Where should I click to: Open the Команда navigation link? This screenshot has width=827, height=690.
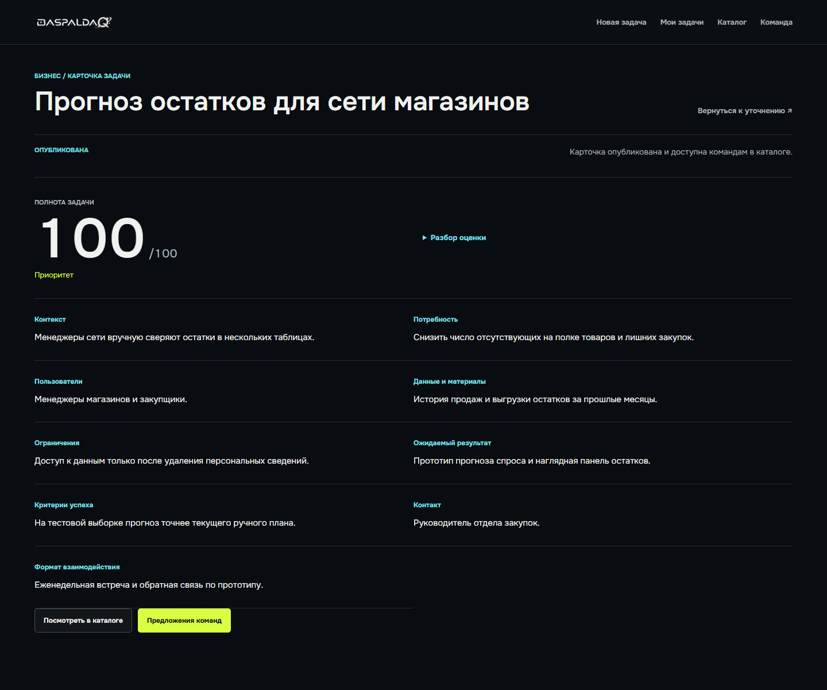coord(776,22)
